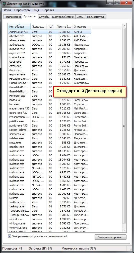Switch to the Сеть tab
This screenshot has width=134, height=253.
pos(80,17)
